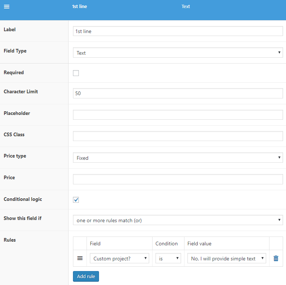Viewport: 286px width, 285px height.
Task: Expand the 'Show this field if' dropdown
Action: [178, 220]
